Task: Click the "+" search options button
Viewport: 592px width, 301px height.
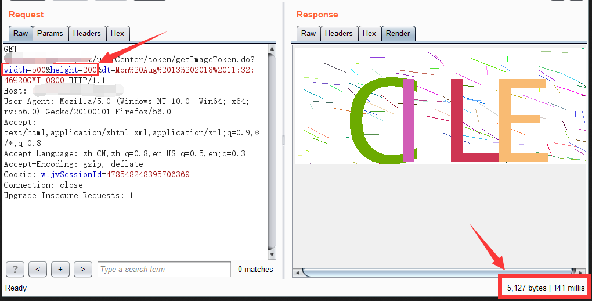Action: (x=60, y=269)
